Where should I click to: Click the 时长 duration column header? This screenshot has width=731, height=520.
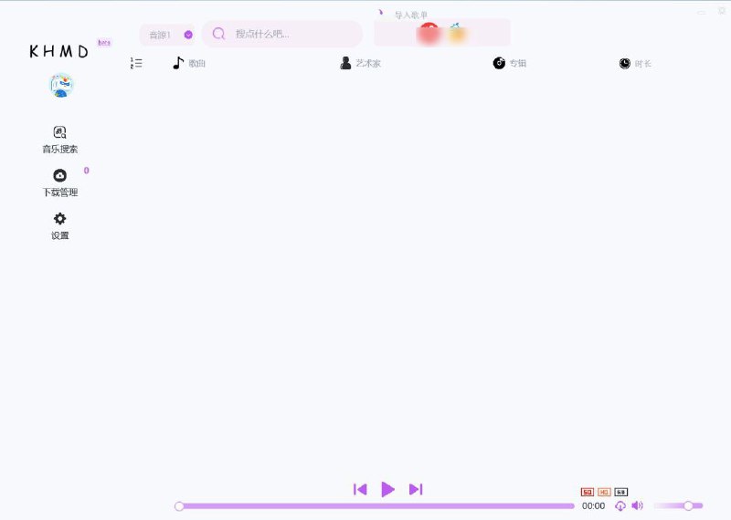[636, 63]
